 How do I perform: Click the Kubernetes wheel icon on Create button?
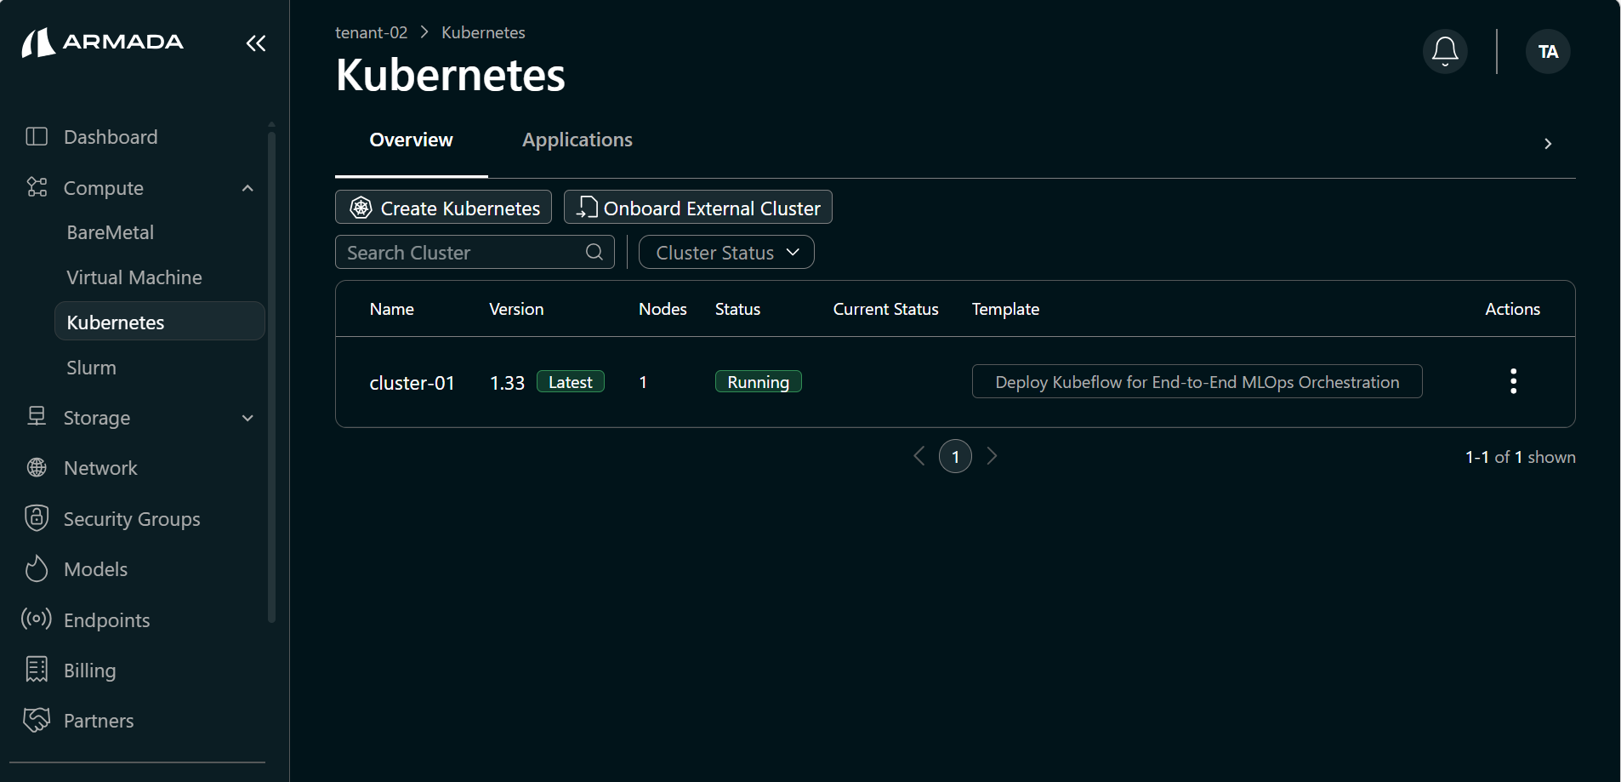point(361,208)
